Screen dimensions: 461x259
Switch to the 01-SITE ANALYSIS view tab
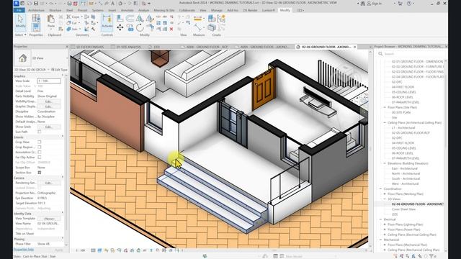(128, 47)
